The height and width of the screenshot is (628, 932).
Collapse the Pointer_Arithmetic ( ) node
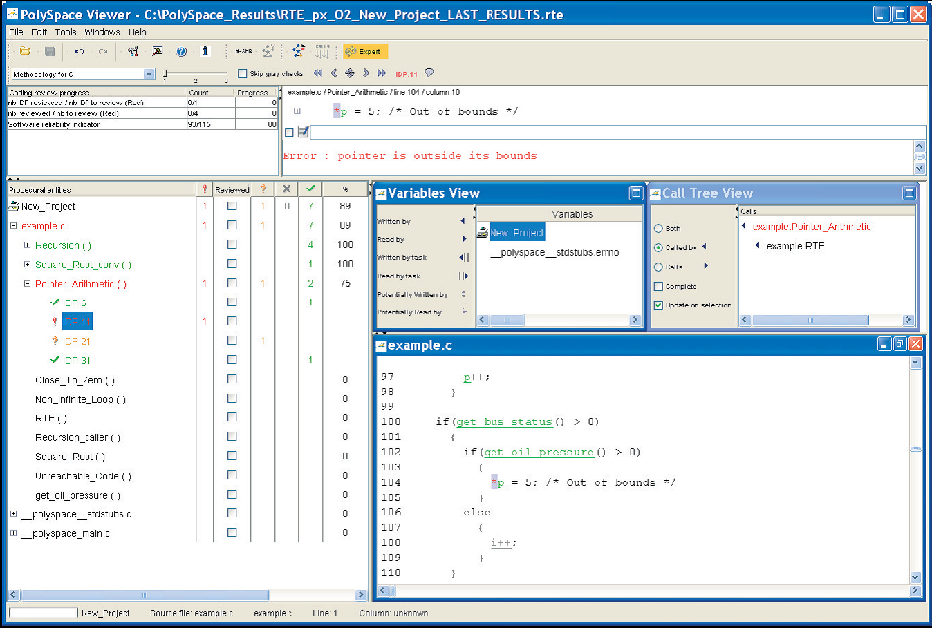pos(27,284)
